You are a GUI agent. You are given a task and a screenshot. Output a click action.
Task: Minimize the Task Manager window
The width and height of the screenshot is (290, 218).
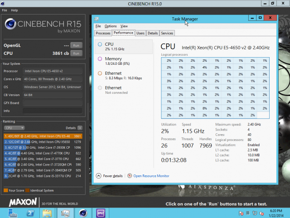pos(252,18)
